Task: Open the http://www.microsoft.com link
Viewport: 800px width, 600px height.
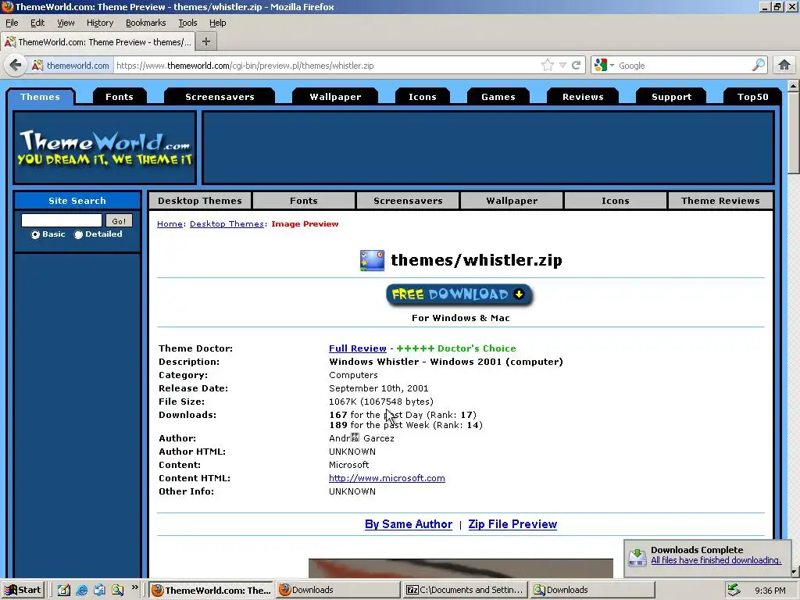Action: 387,478
